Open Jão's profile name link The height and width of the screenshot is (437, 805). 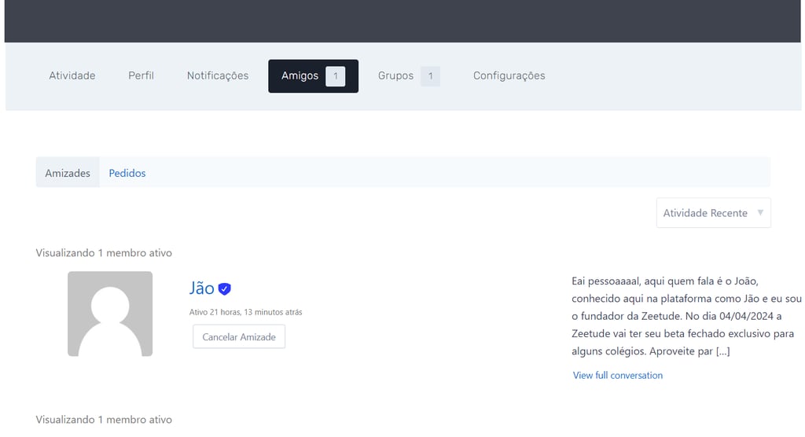[x=202, y=288]
